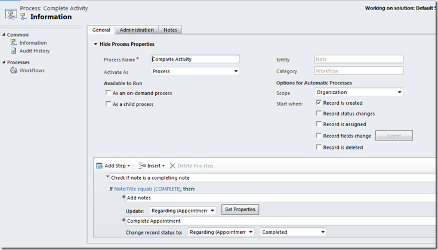Click the Workflows icon in sidebar
Viewport: 438px width, 250px height.
tap(14, 71)
